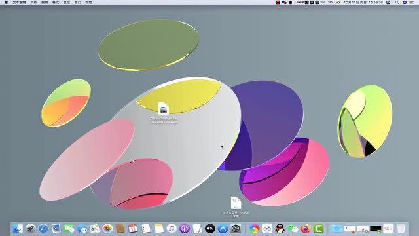419x236 pixels.
Task: Open the black terminal-like minimized window in Dock
Action: 375,229
